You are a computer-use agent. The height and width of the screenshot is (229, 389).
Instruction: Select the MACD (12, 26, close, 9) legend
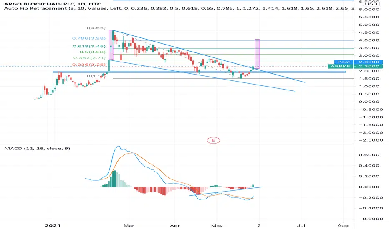(x=37, y=149)
